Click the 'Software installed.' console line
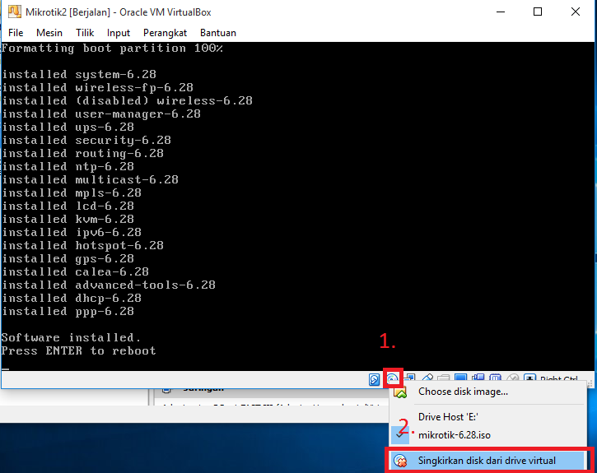Viewport: 597px width, 473px height. 71,337
